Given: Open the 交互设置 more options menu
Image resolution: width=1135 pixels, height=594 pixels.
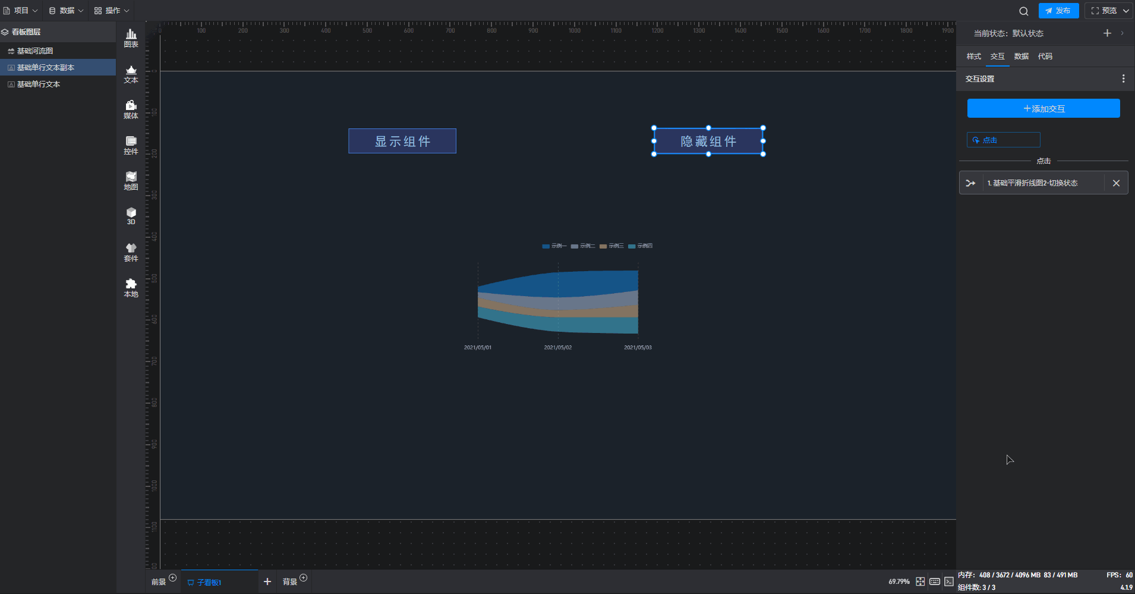Looking at the screenshot, I should point(1123,78).
